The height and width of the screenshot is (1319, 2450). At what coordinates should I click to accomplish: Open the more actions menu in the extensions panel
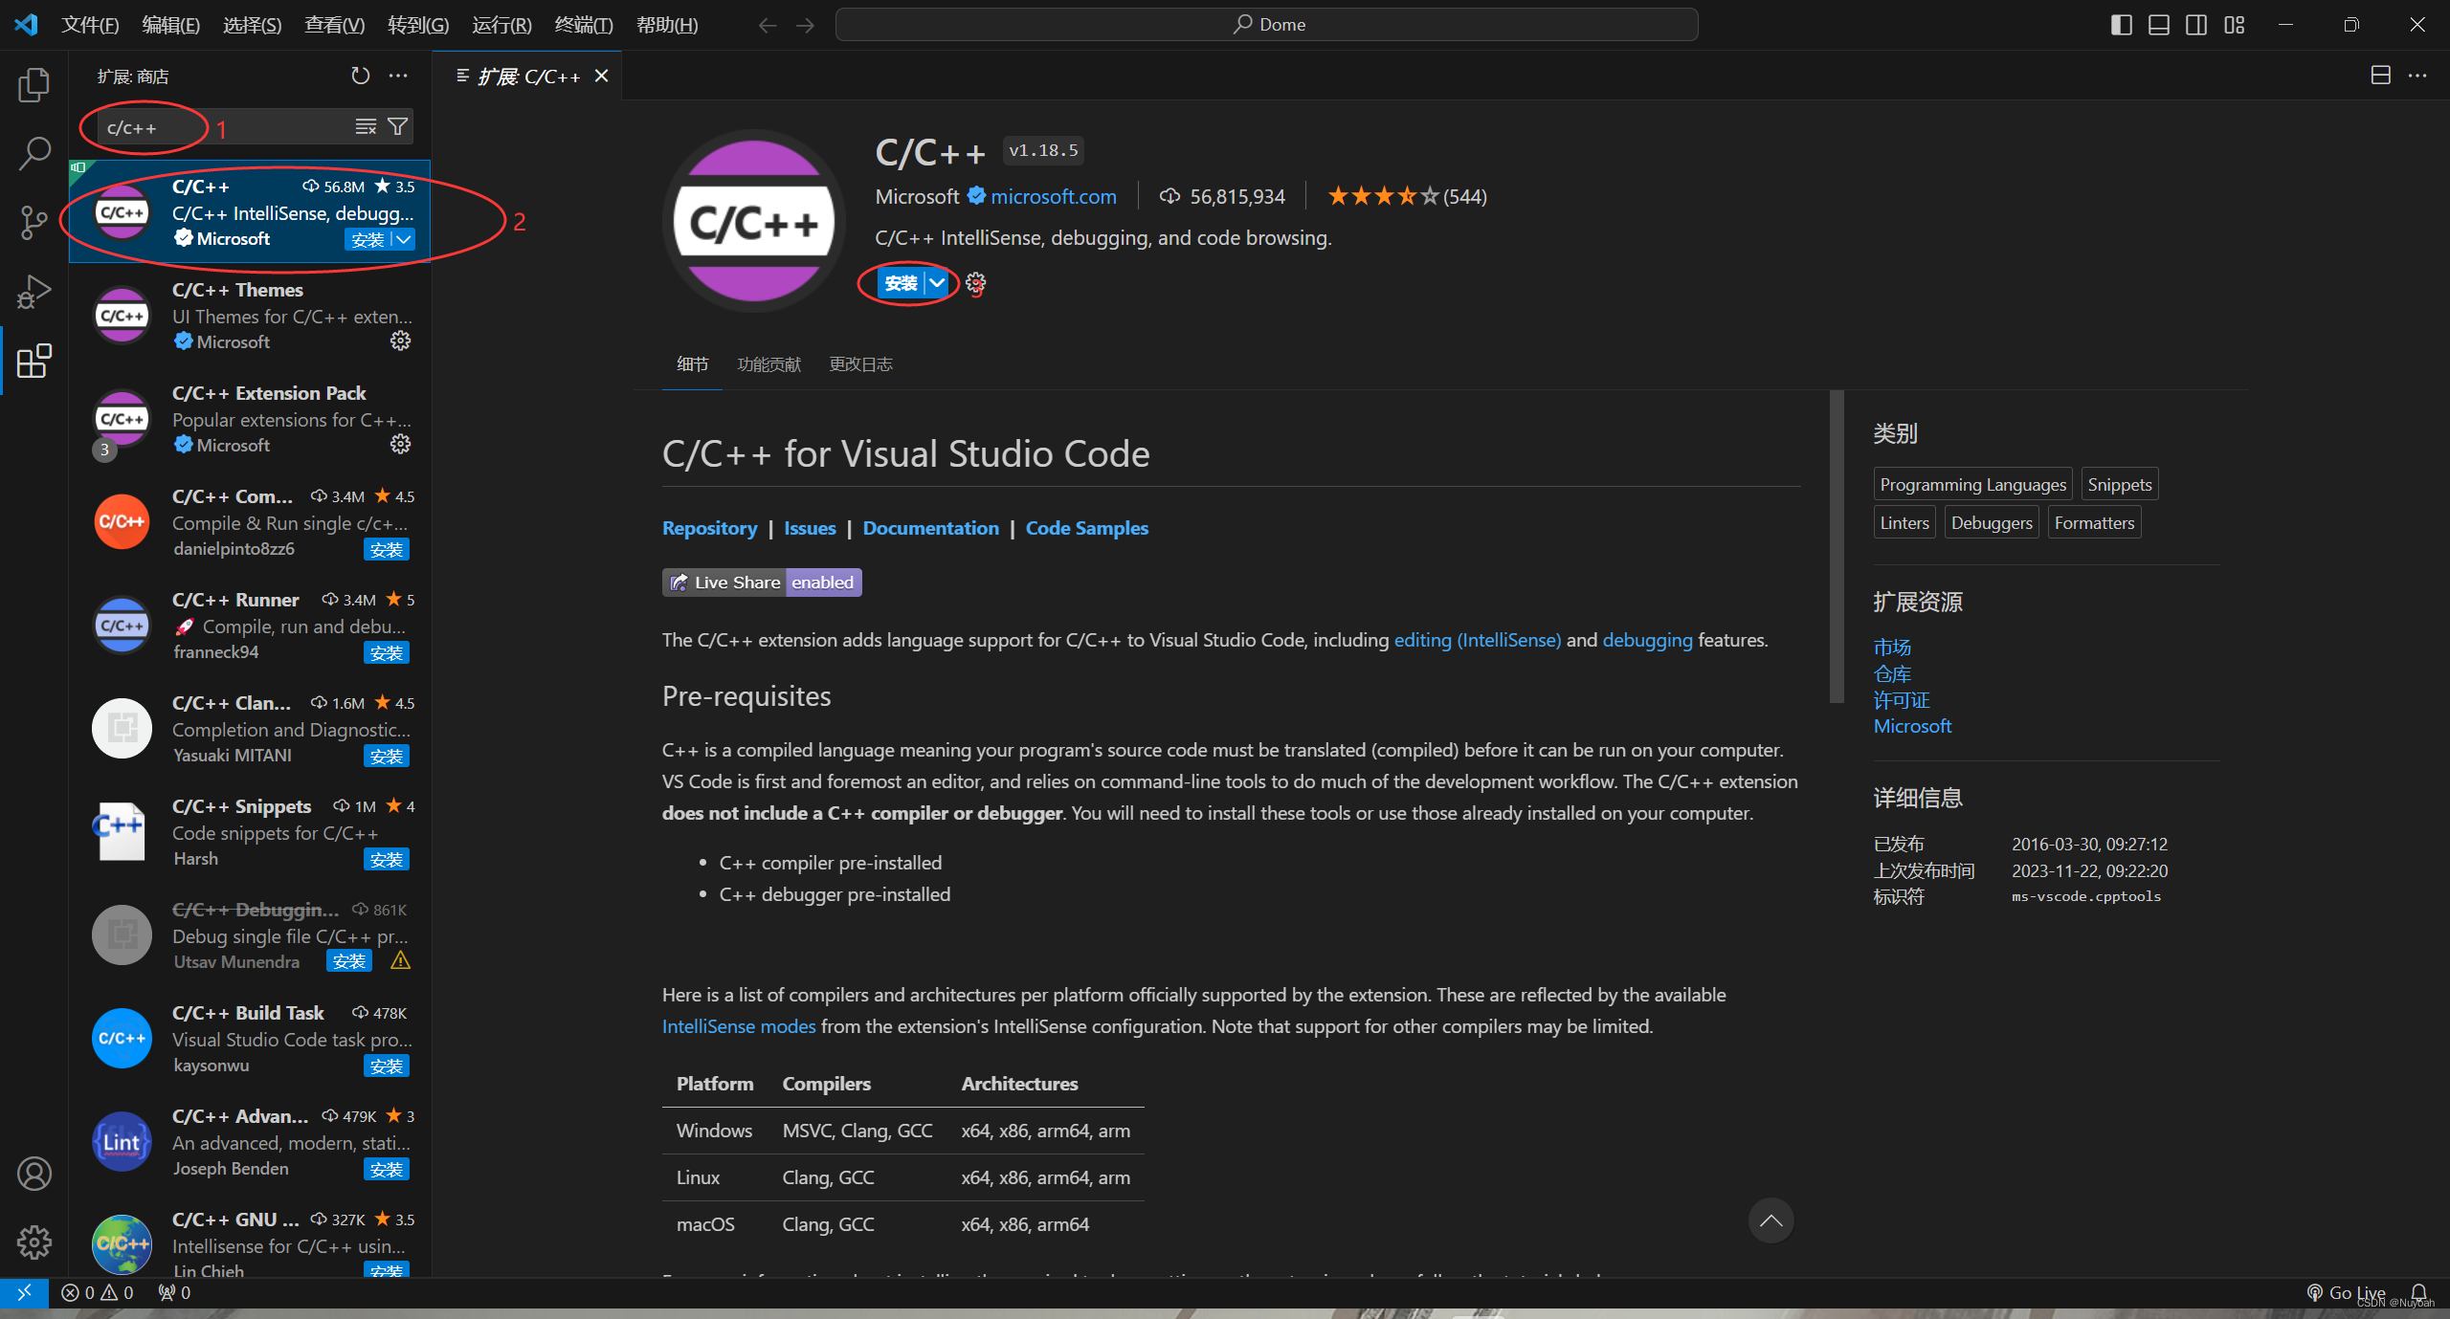click(399, 76)
